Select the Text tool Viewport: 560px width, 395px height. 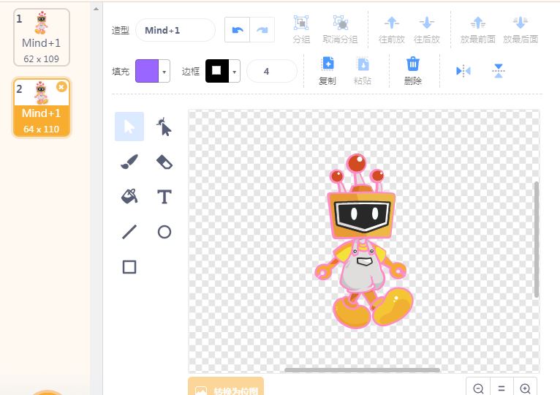click(x=164, y=197)
